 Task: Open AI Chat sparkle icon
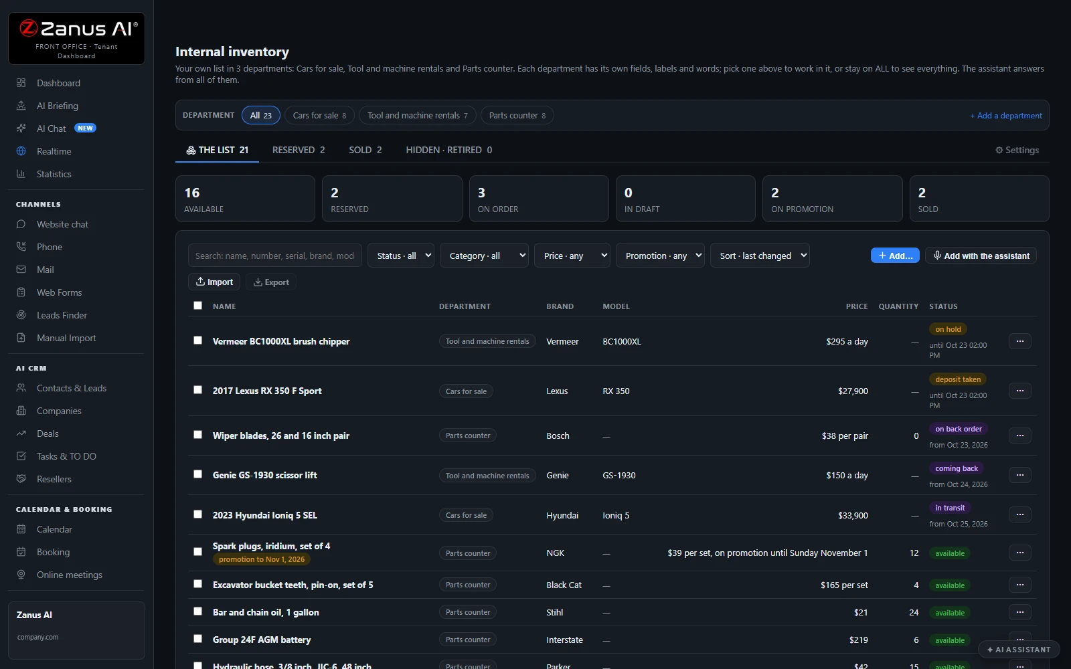coord(21,128)
